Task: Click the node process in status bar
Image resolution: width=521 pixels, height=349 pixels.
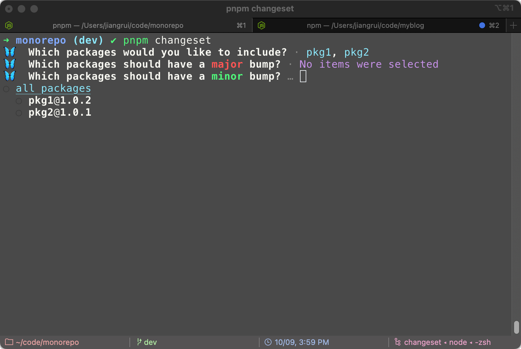Action: click(458, 342)
